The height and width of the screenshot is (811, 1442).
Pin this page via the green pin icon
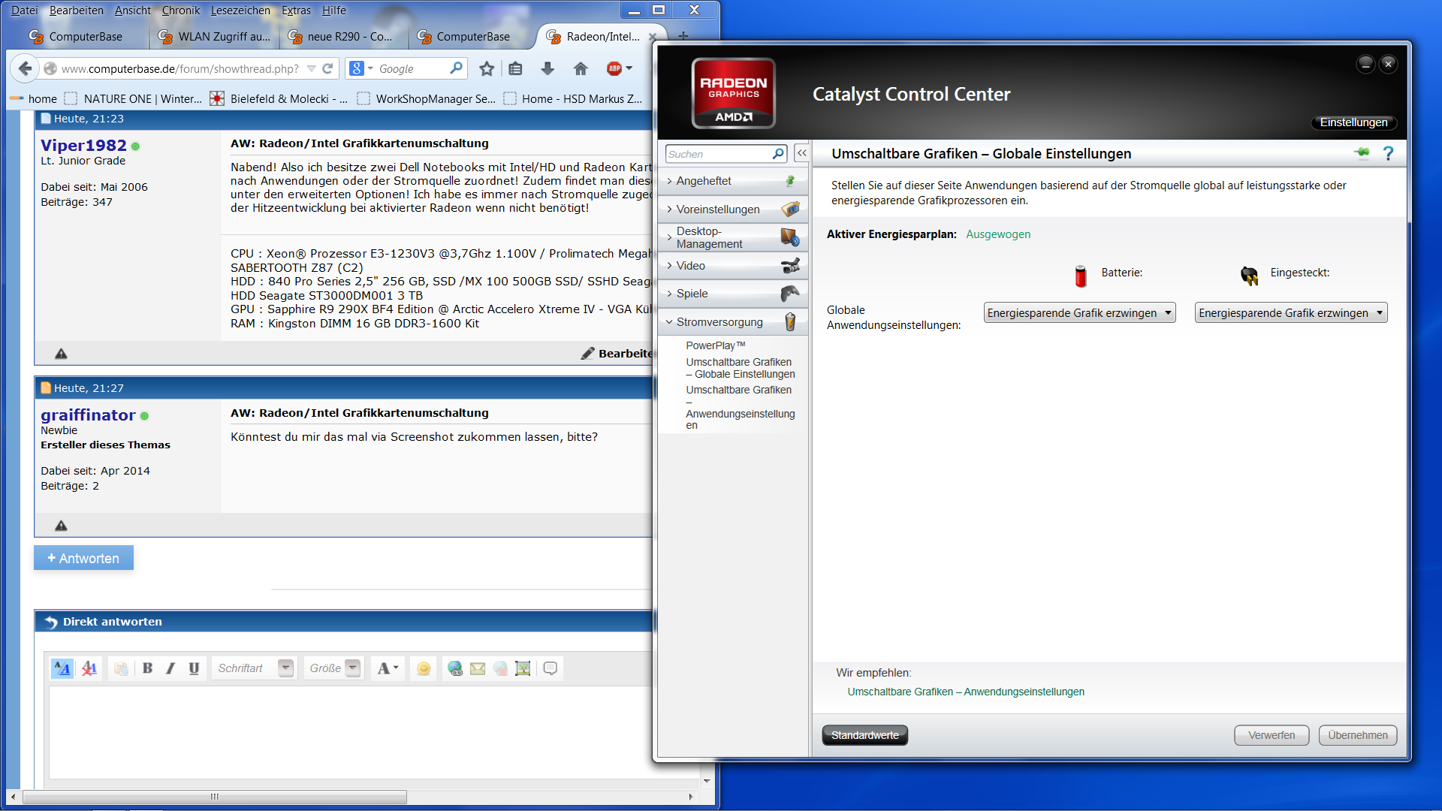tap(1362, 153)
